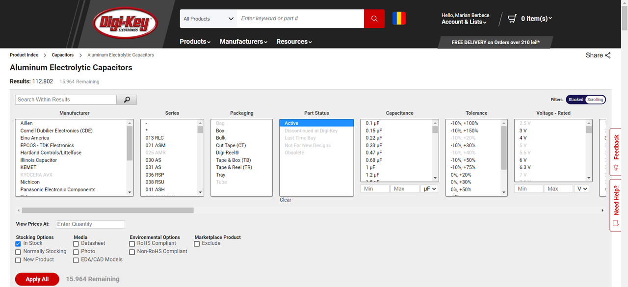
Task: Select Panasonic Electronic Components manufacturer
Action: (71, 189)
